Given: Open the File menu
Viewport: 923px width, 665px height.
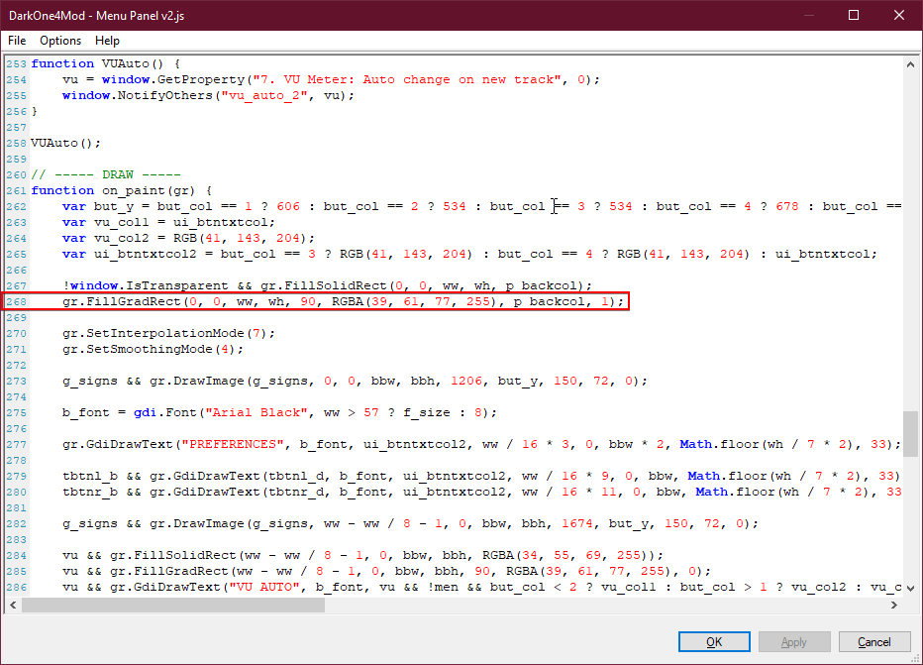Looking at the screenshot, I should point(17,41).
